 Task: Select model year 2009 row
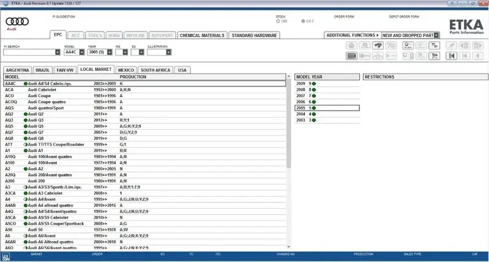coord(327,83)
